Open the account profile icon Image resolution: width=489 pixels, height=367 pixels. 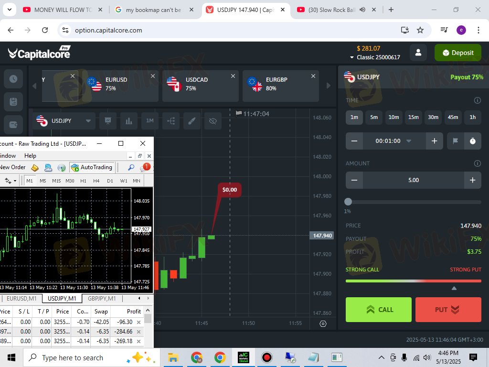point(418,53)
